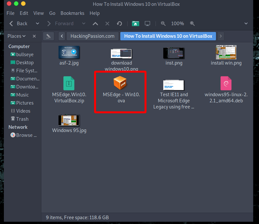Open the Forward history dropdown arrow
The image size is (259, 224).
84,24
